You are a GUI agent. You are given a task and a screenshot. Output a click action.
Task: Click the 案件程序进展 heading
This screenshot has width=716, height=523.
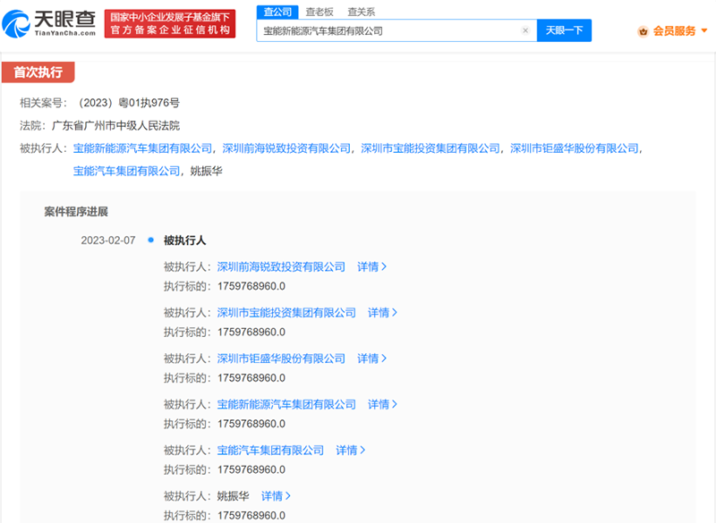point(76,212)
